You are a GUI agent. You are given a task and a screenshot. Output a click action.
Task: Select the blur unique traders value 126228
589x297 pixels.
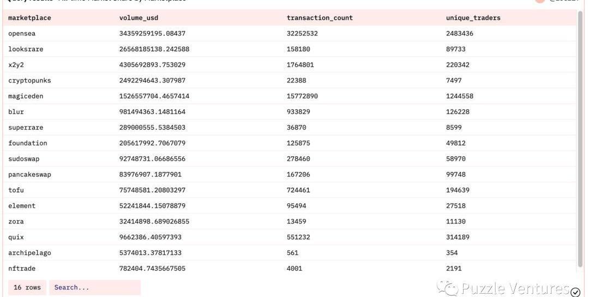click(x=458, y=112)
